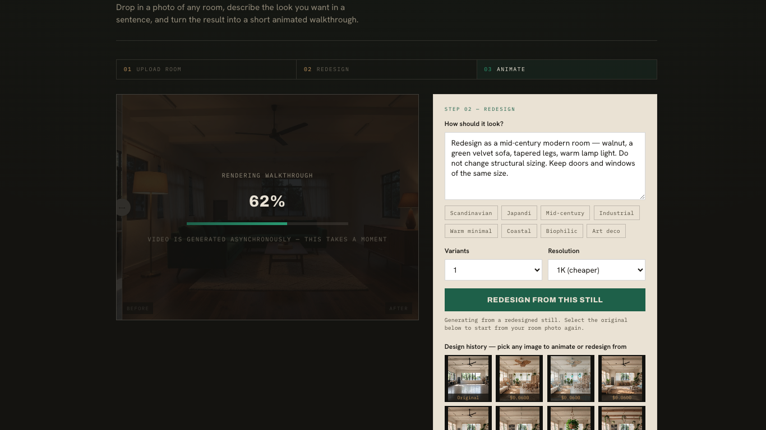Choose the Coastal style chip

tap(519, 231)
